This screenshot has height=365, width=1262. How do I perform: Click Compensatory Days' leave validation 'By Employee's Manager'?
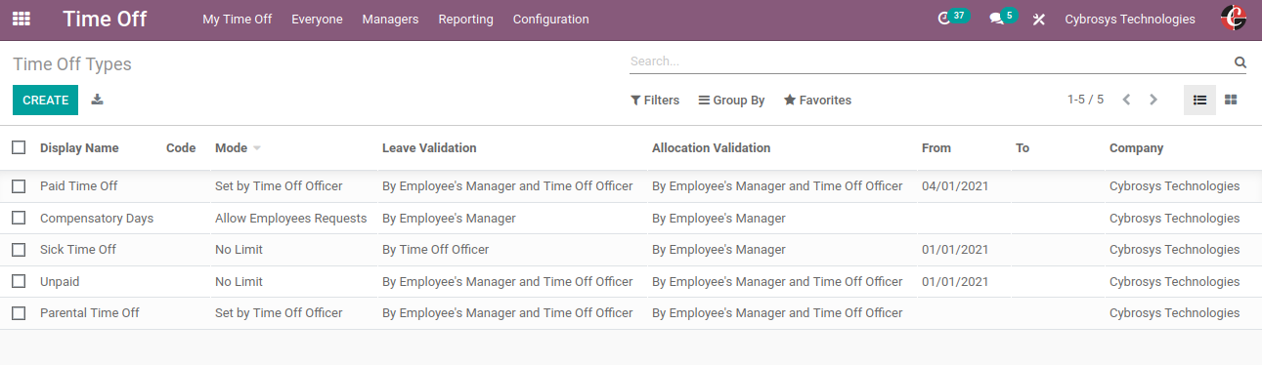coord(449,218)
